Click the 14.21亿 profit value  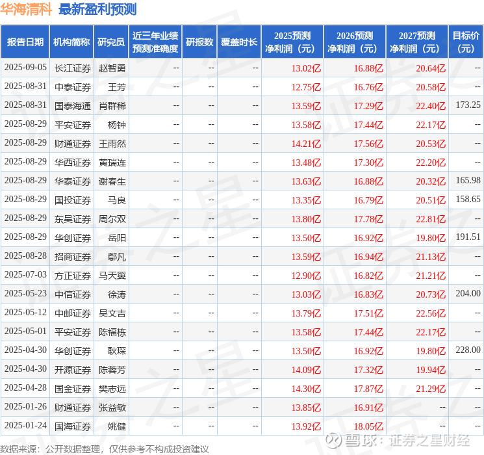[306, 144]
